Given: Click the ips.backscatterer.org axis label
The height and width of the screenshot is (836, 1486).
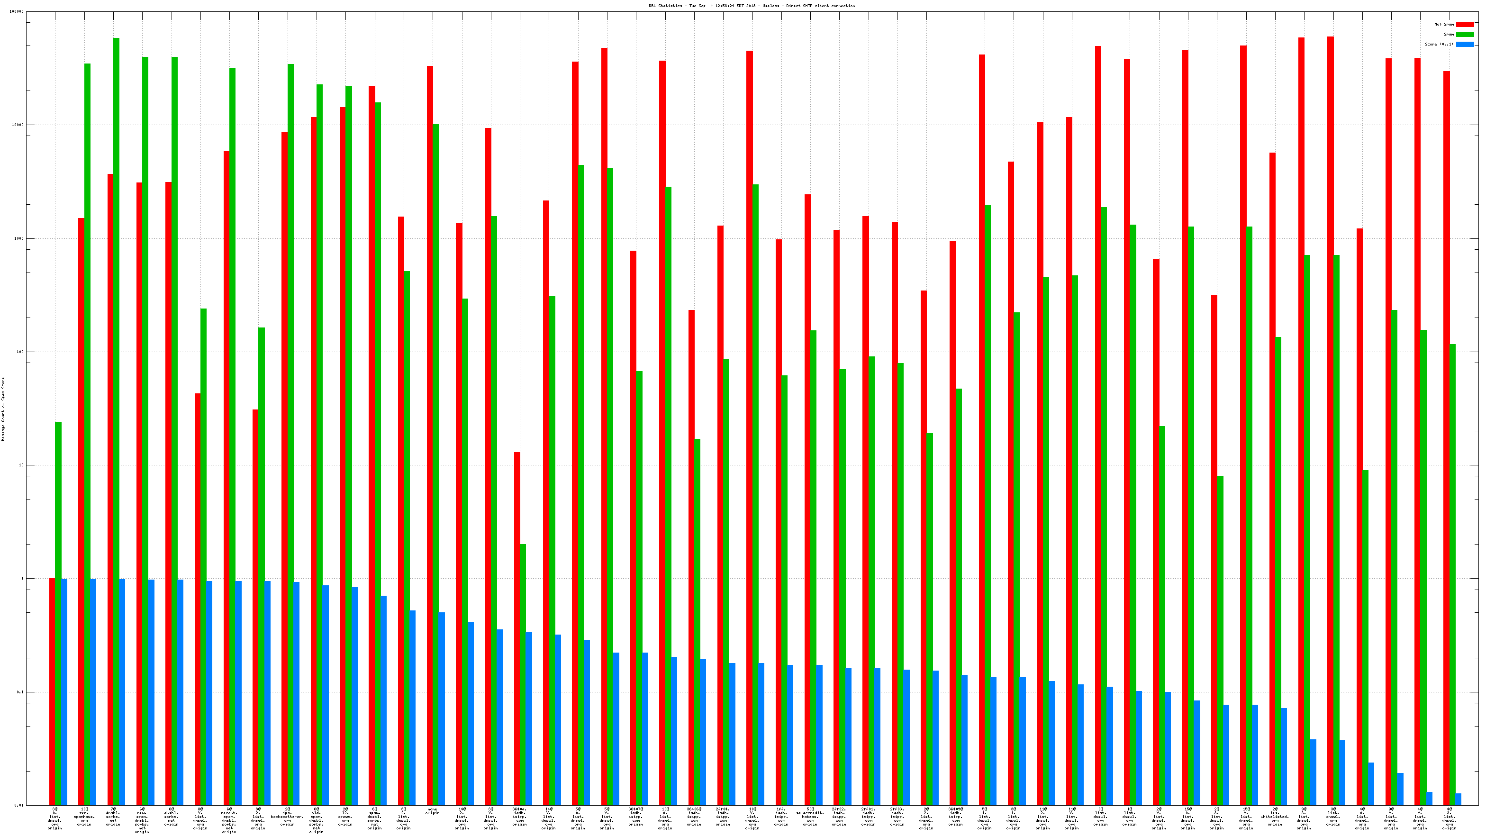Looking at the screenshot, I should (287, 817).
